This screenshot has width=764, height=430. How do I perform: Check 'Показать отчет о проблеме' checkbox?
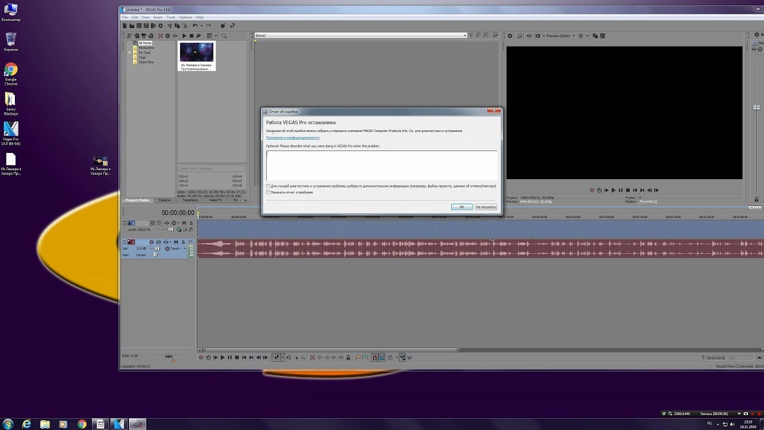pyautogui.click(x=268, y=192)
